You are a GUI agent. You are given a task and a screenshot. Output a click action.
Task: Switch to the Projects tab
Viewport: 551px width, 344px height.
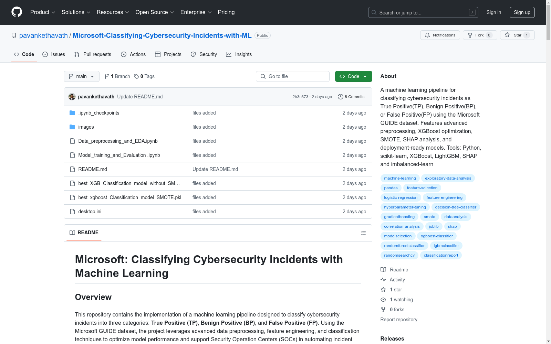point(168,54)
